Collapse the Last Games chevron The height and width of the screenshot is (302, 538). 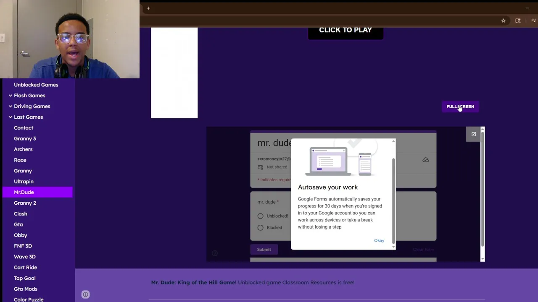coord(10,117)
